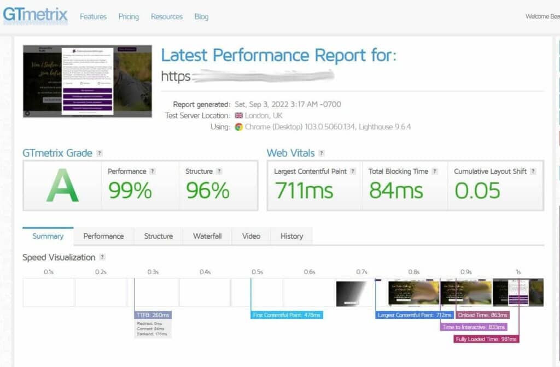
Task: Open the Video tab
Action: point(251,236)
